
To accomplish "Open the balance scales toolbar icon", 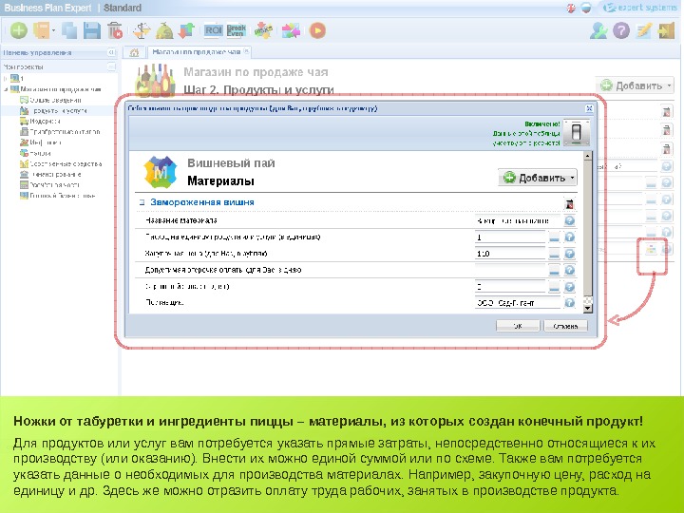I will click(x=142, y=30).
